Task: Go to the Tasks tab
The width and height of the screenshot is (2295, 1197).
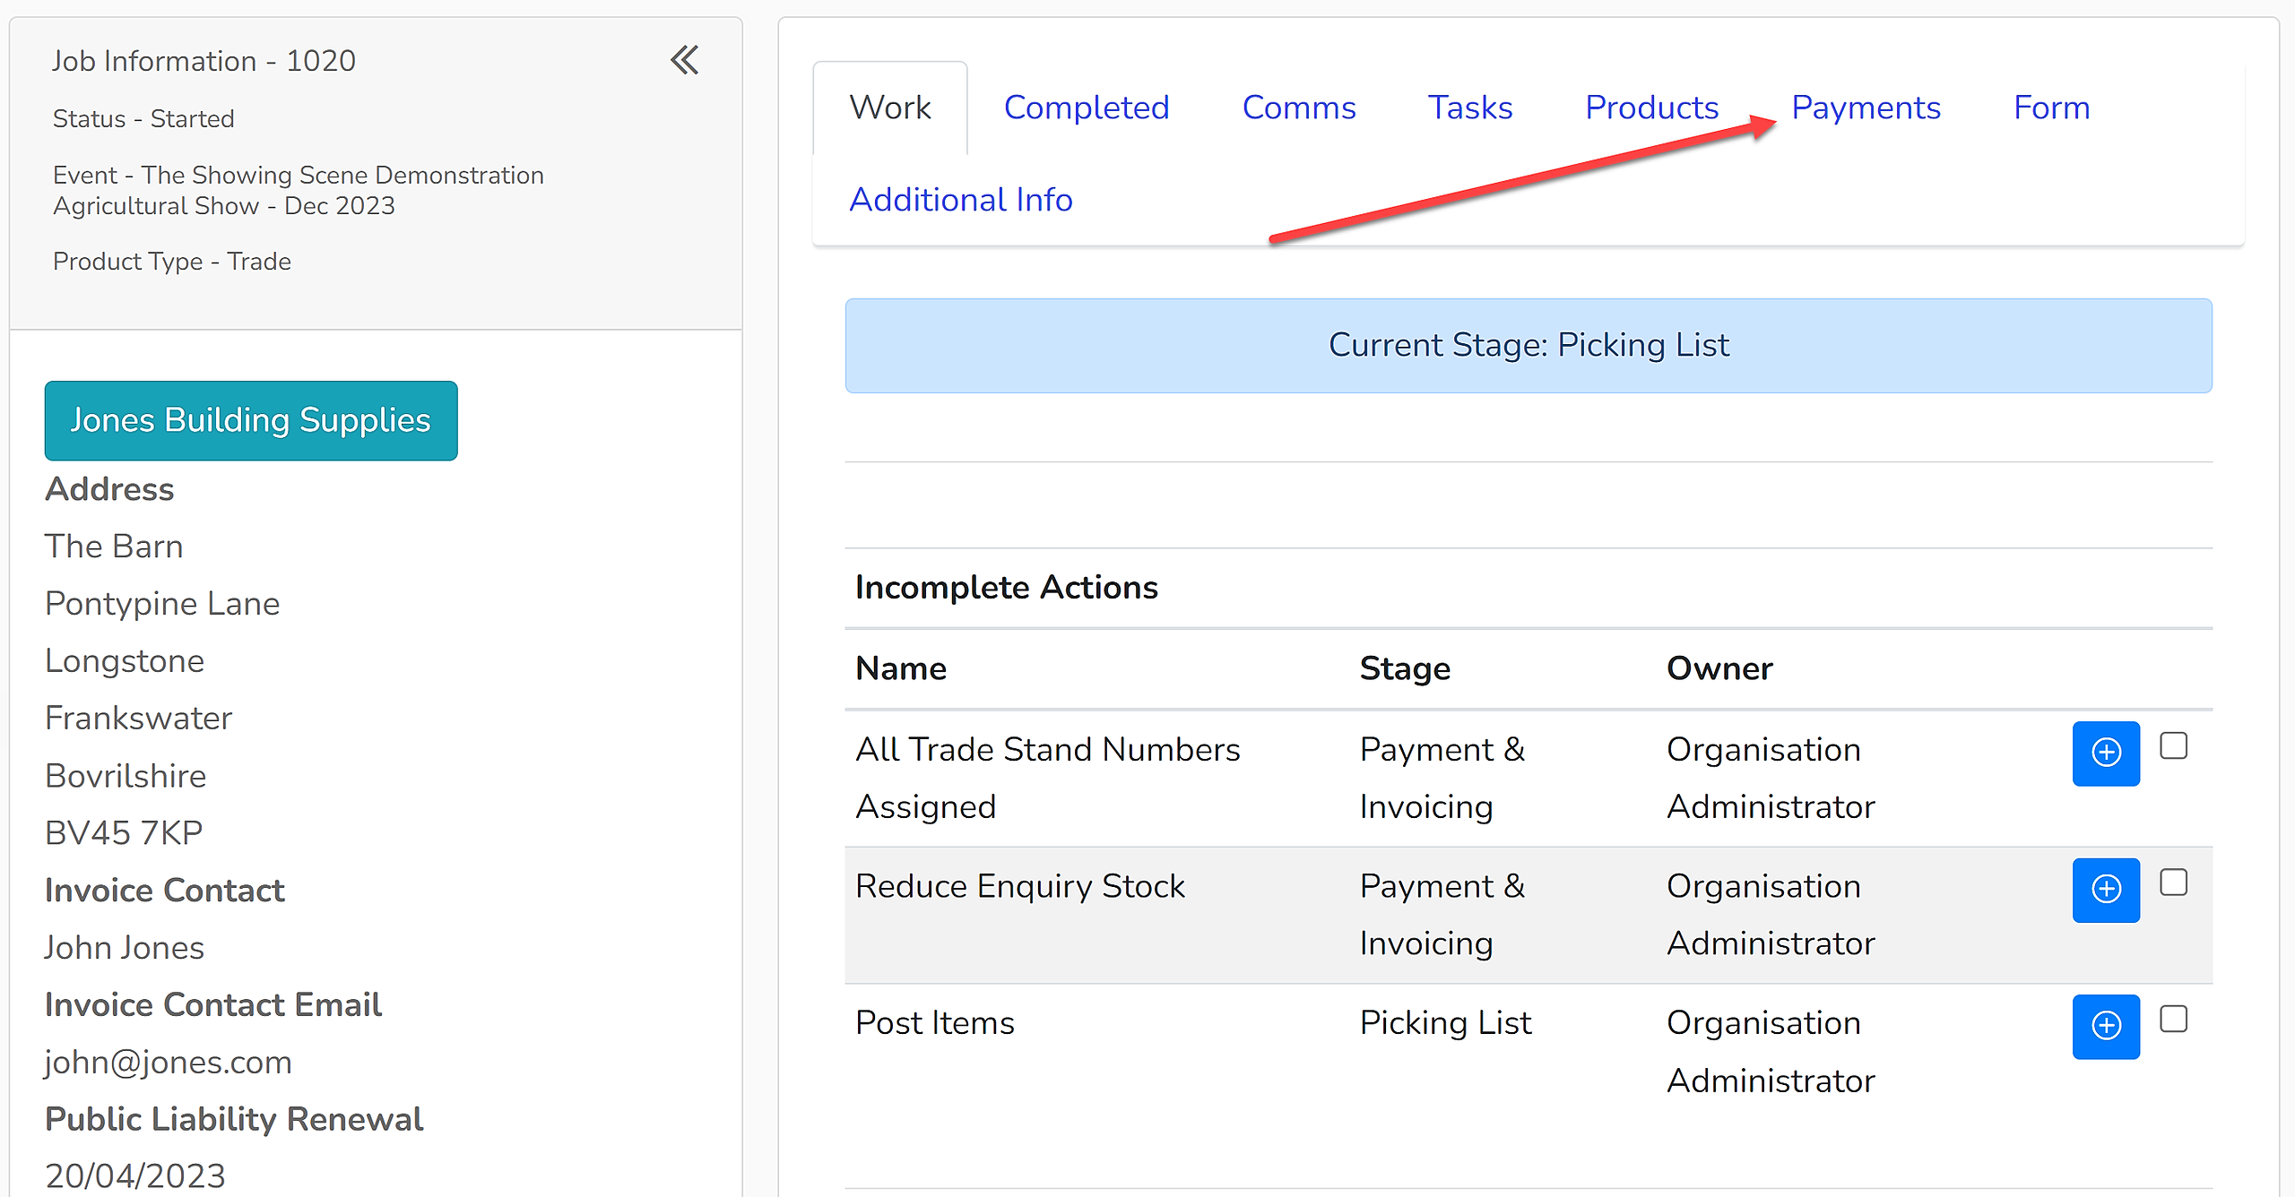Action: pyautogui.click(x=1470, y=108)
